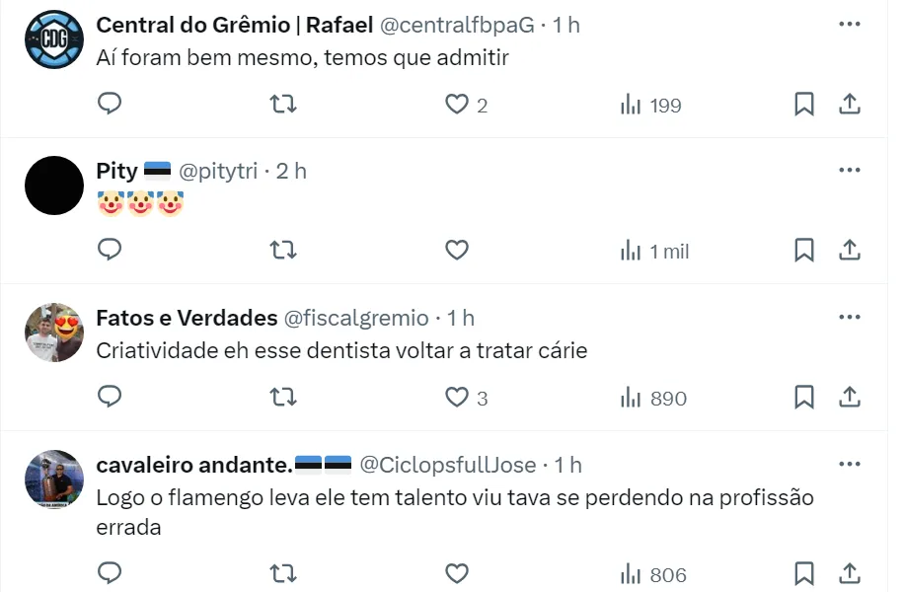Open more options for Central do Grêmio tweet
Image resolution: width=903 pixels, height=592 pixels.
coord(849,25)
